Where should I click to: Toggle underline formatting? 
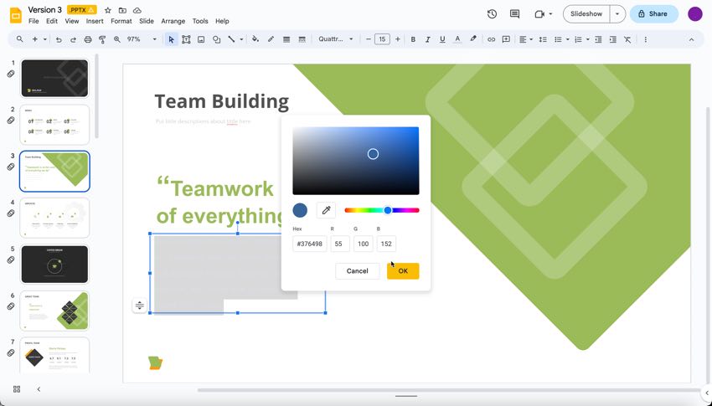click(442, 39)
